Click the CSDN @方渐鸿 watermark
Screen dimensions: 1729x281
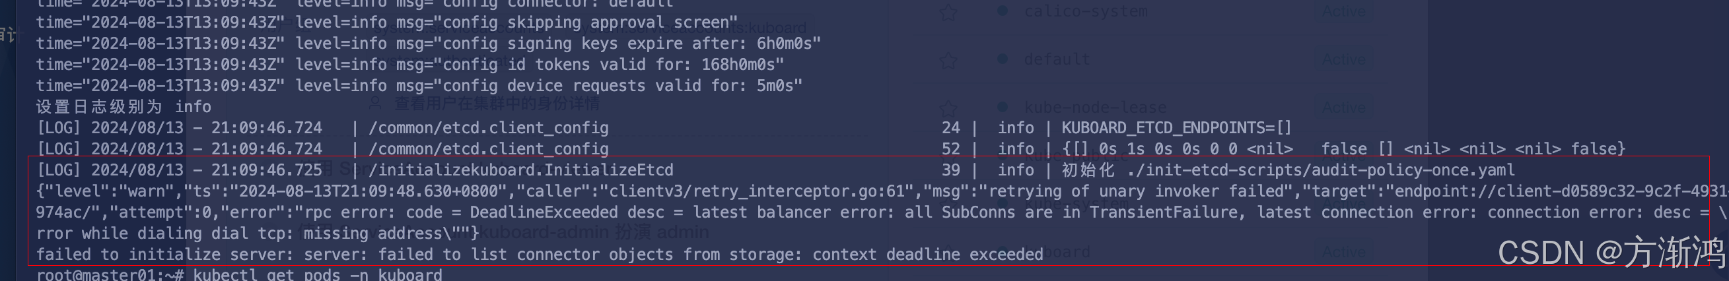coord(1611,253)
